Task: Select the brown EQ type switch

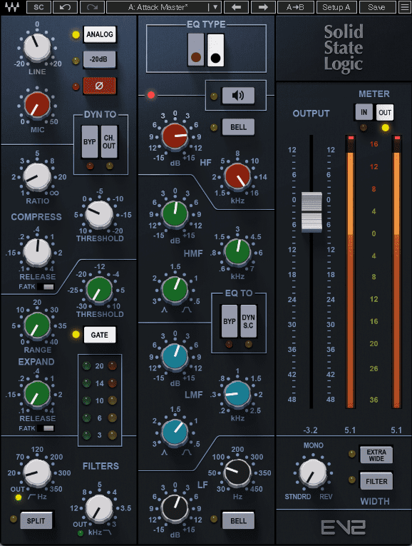Action: tap(196, 50)
